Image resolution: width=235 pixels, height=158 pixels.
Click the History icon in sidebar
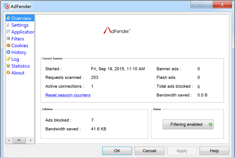[x=8, y=52]
